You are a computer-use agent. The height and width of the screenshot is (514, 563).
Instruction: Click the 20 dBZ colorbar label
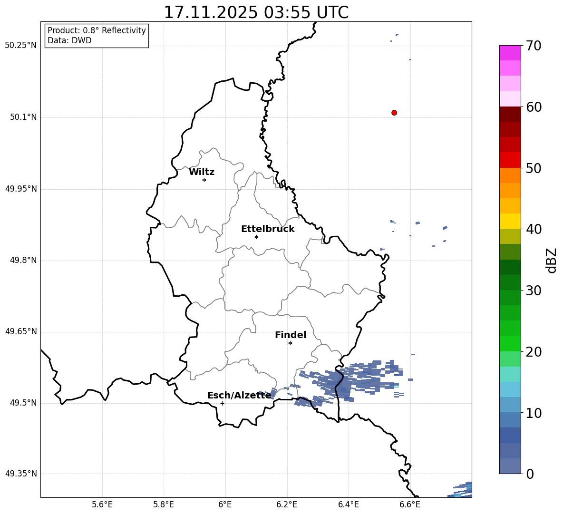coord(534,352)
